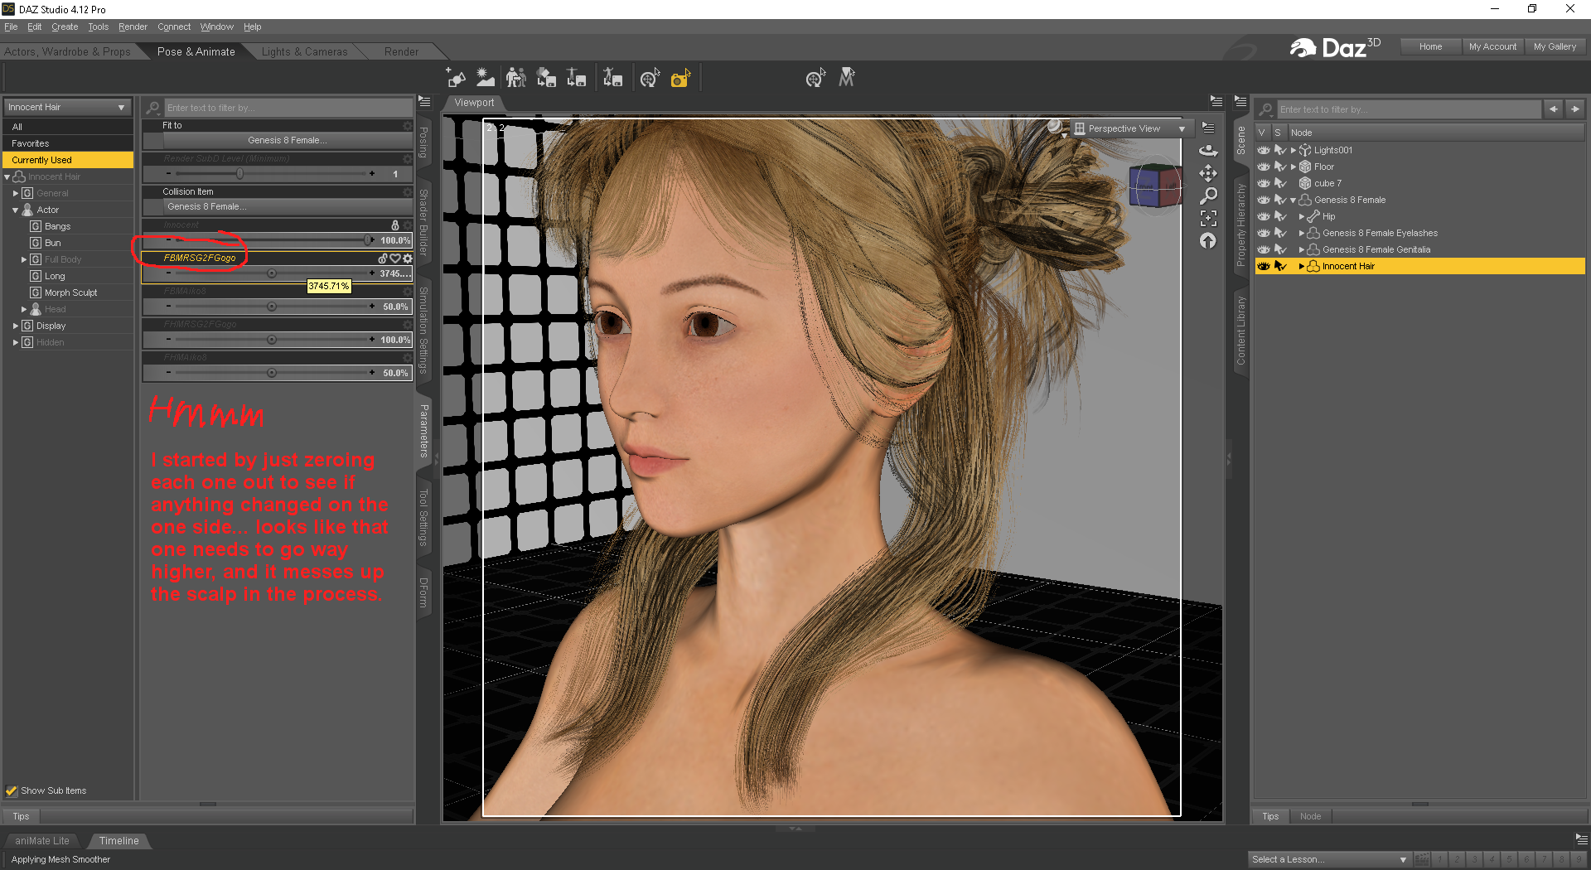Toggle visibility of Innocent Hair node
The height and width of the screenshot is (870, 1591).
[x=1263, y=266]
